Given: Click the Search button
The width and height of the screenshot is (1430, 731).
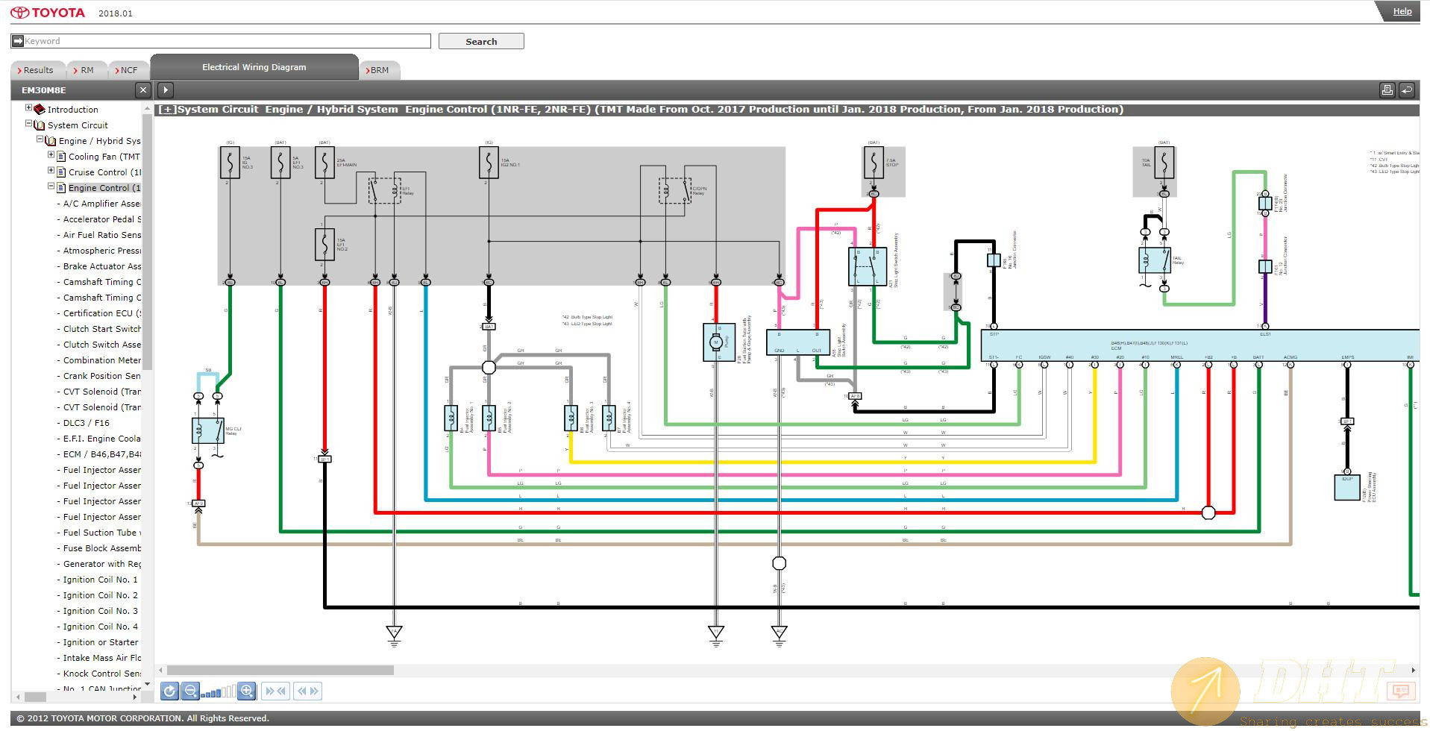Looking at the screenshot, I should coord(481,42).
